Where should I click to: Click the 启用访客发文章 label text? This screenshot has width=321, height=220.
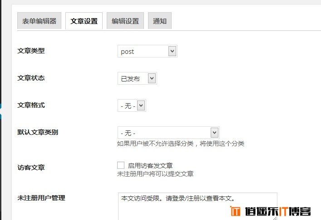pyautogui.click(x=150, y=166)
